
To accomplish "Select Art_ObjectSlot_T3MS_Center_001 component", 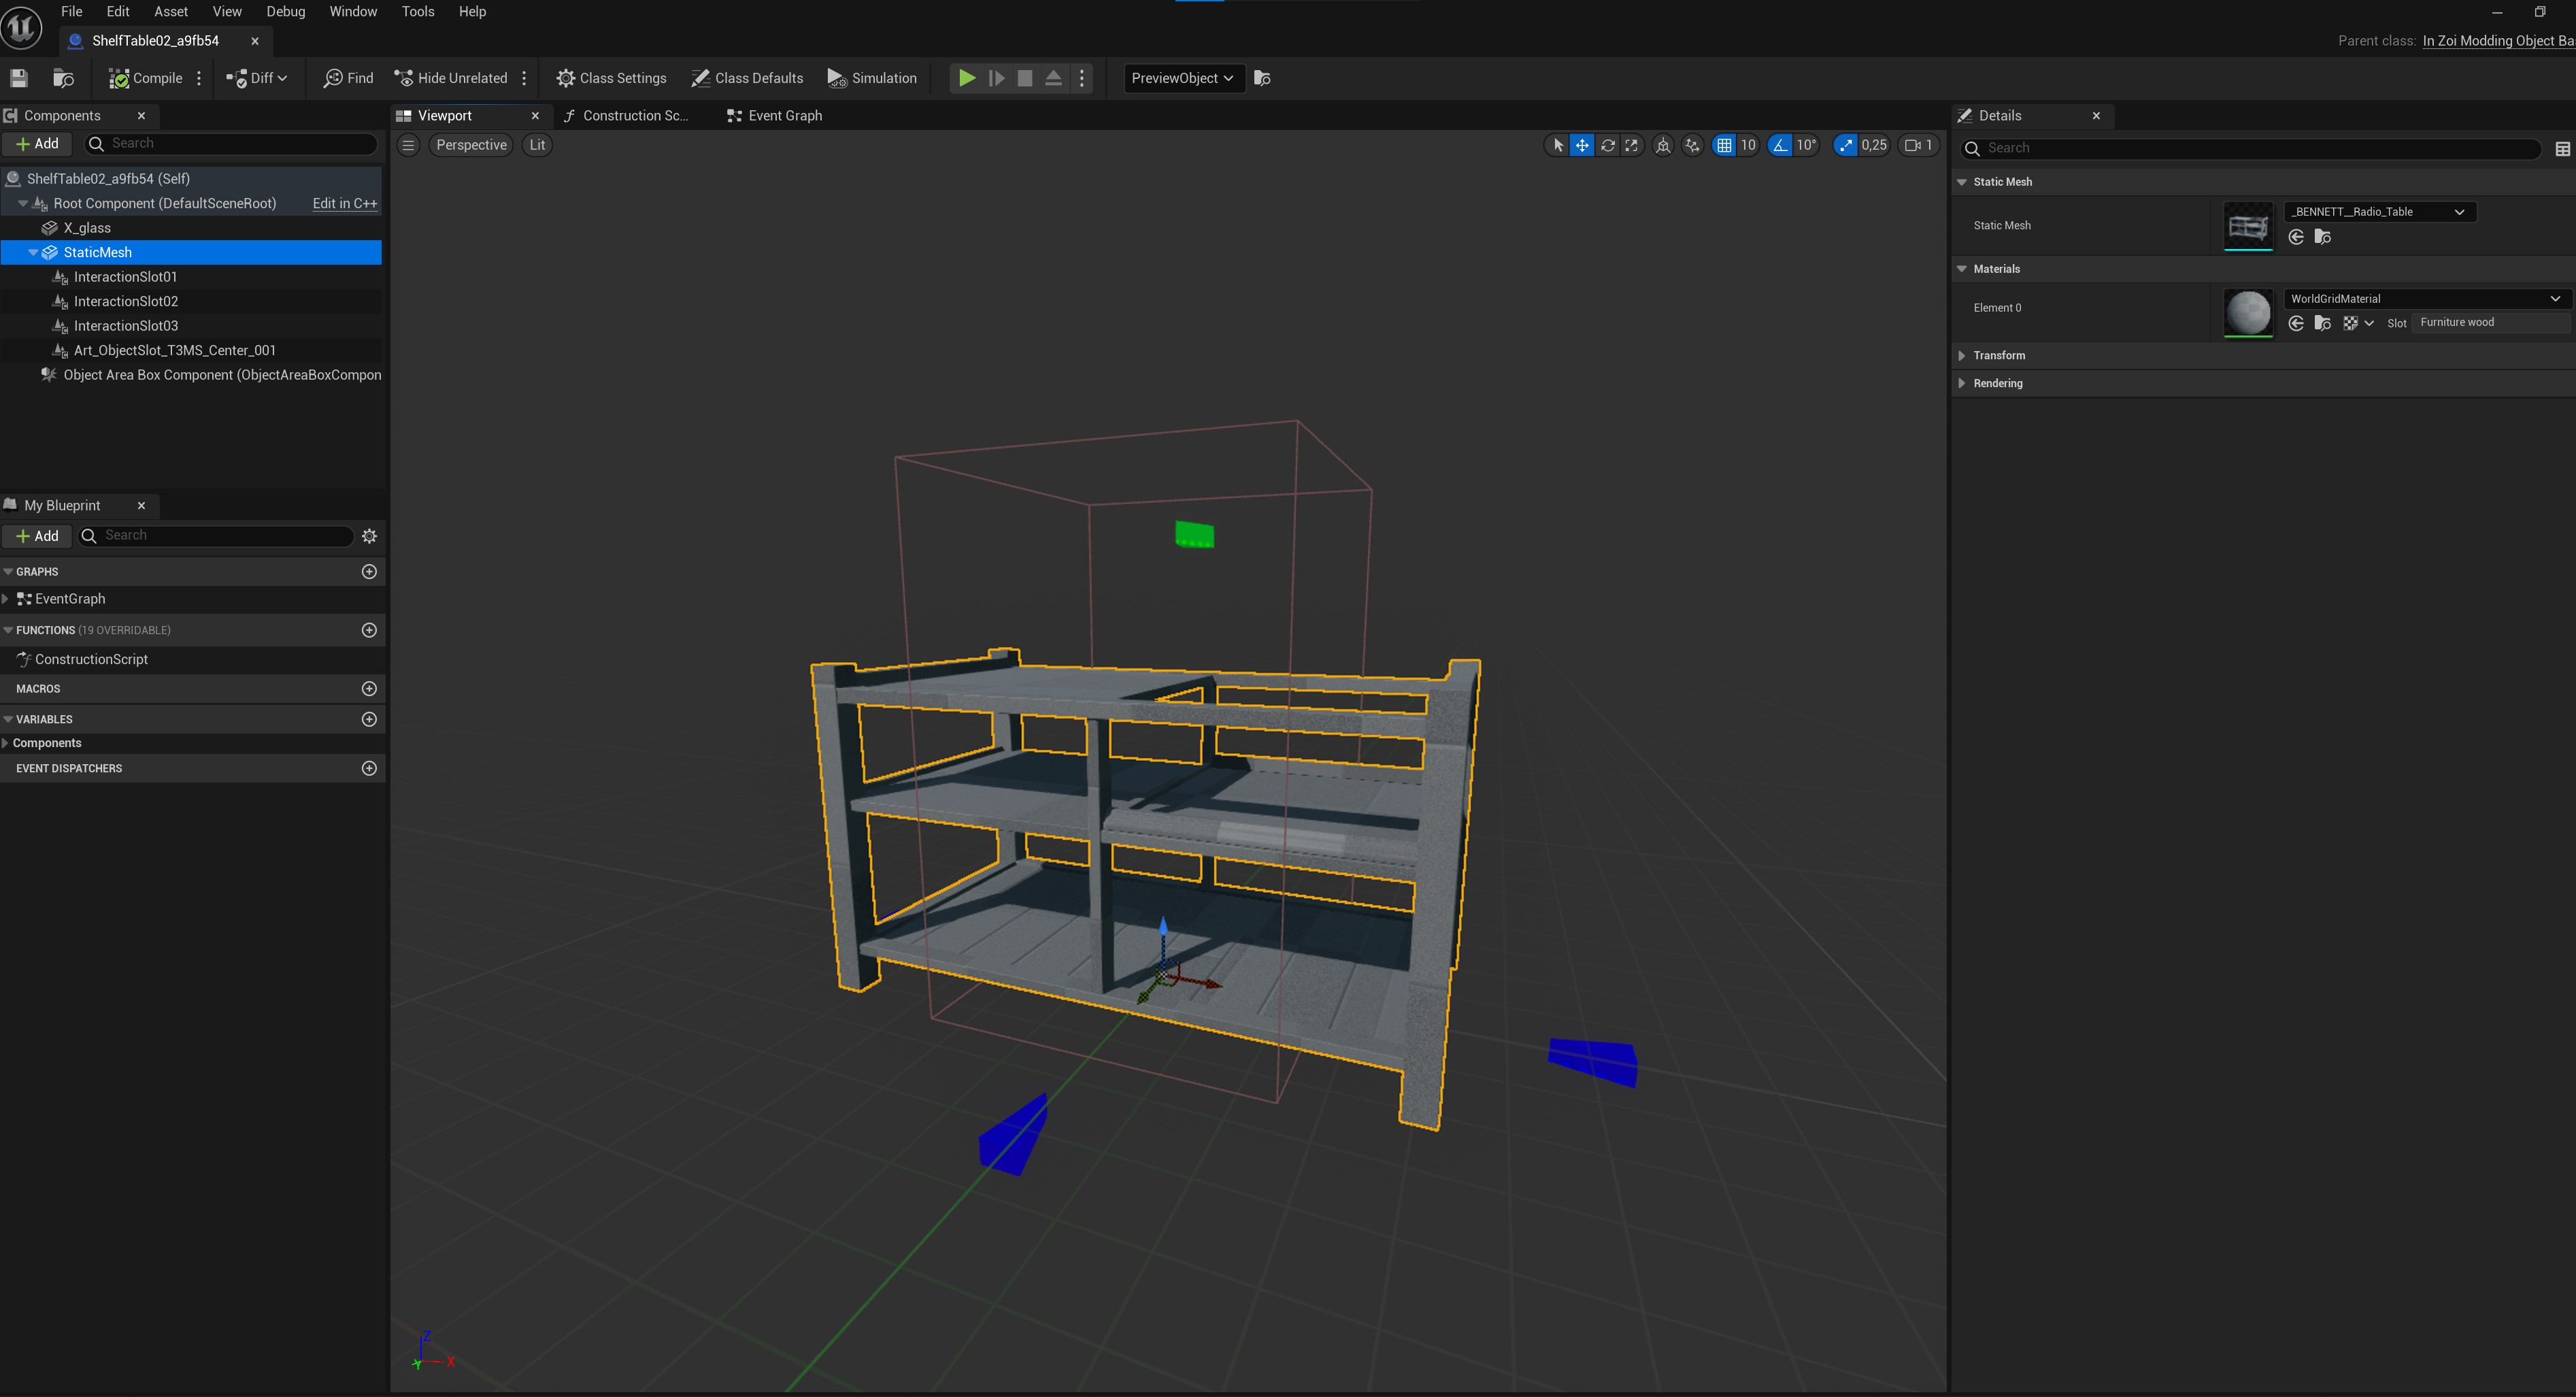I will coord(175,350).
